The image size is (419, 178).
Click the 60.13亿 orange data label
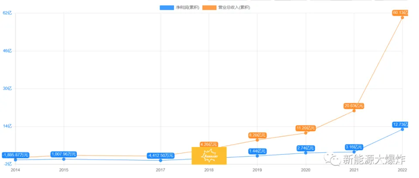tap(400, 13)
